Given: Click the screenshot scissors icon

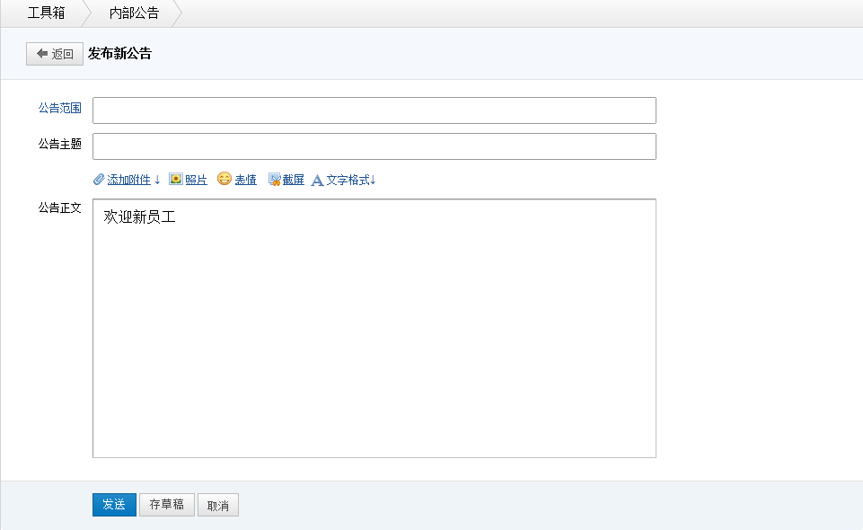Looking at the screenshot, I should click(275, 180).
